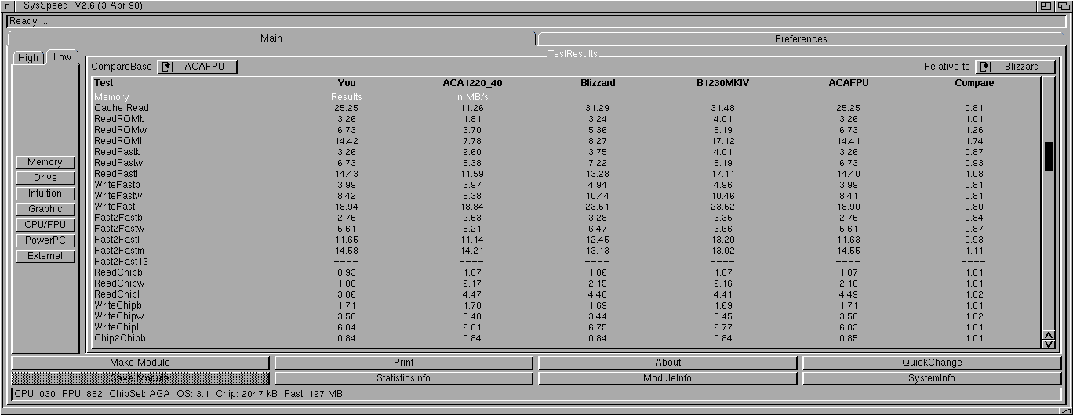Switch to the Main tab
1073x415 pixels.
[271, 38]
